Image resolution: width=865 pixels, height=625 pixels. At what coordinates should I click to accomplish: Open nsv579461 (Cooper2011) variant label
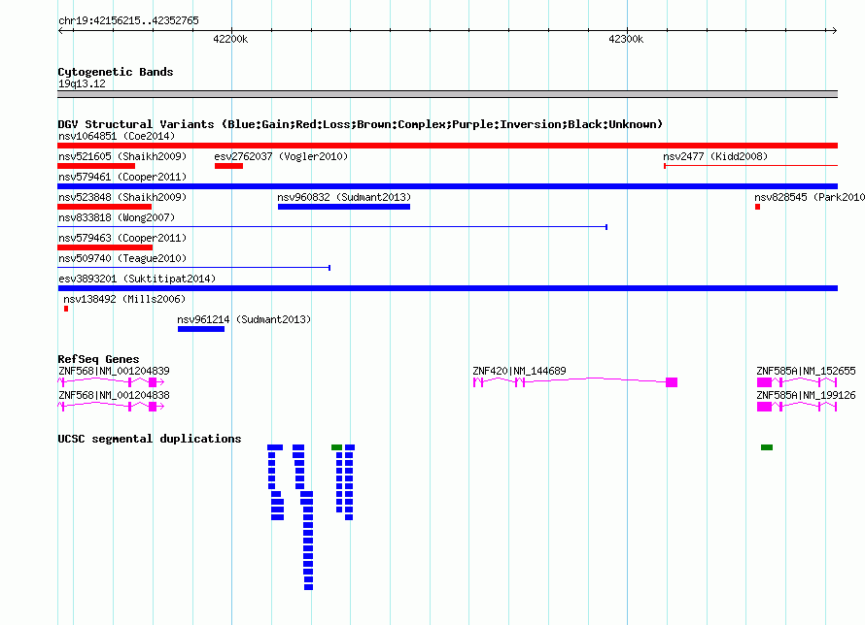click(122, 177)
